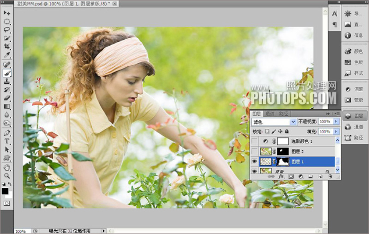
Task: Open the 调整 adjustments panel button
Action: [x=354, y=89]
